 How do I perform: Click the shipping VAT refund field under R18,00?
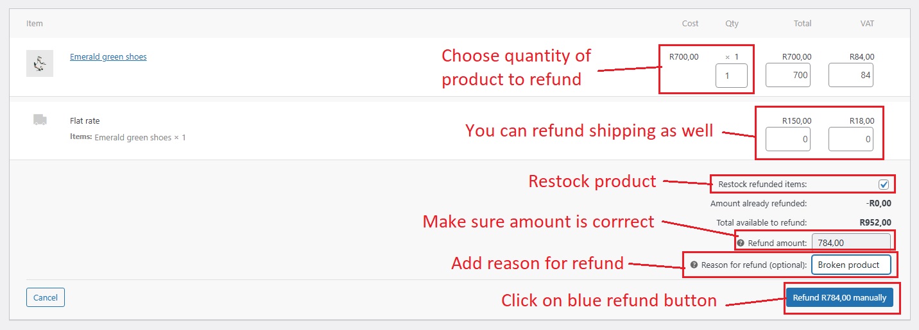coord(850,139)
